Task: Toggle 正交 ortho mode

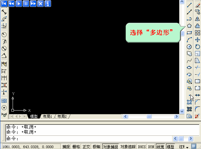Action: [86, 146]
